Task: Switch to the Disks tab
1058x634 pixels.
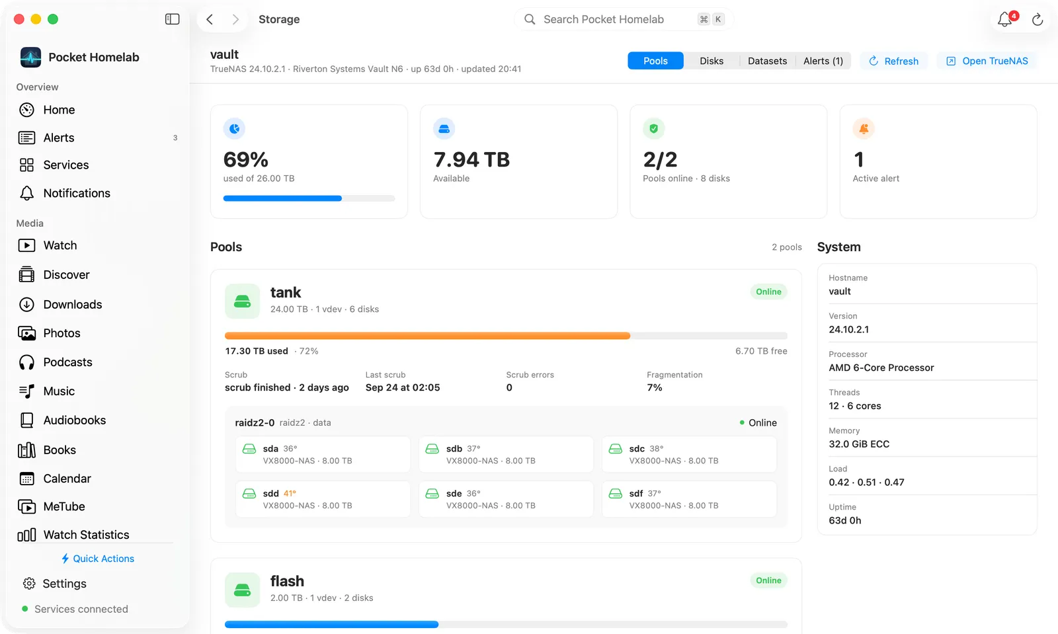Action: 712,61
